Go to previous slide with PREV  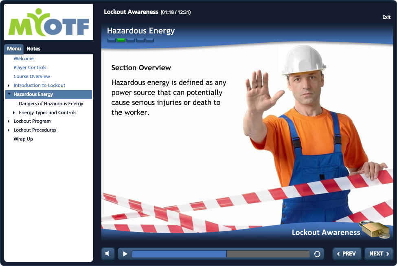(347, 254)
